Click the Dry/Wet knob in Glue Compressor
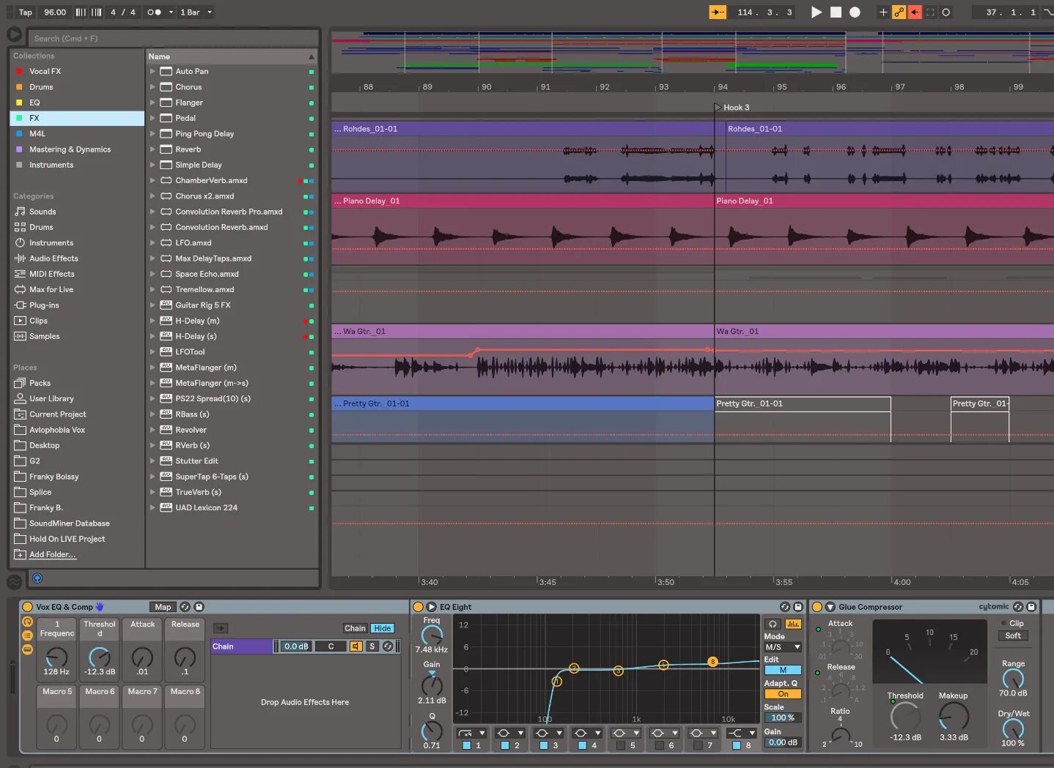1054x768 pixels. click(x=1014, y=730)
